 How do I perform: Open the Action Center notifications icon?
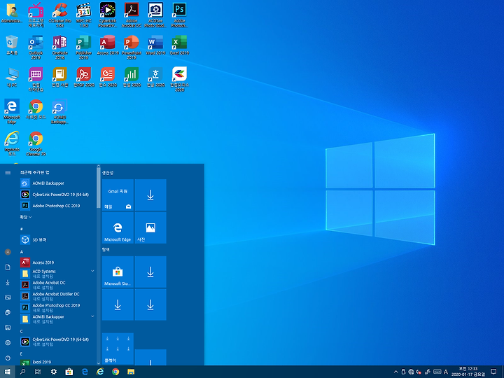[x=493, y=372]
